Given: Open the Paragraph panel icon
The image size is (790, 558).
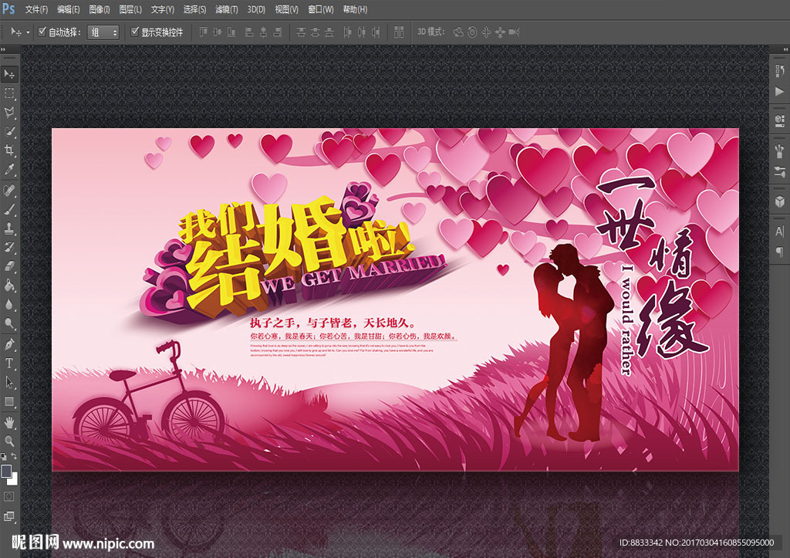Looking at the screenshot, I should [x=779, y=252].
